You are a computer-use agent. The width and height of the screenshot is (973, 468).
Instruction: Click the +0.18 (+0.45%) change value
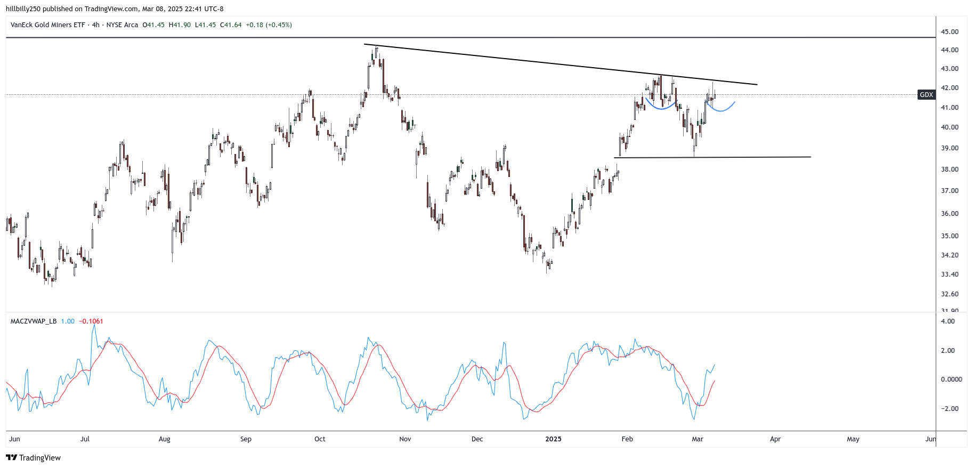pyautogui.click(x=269, y=25)
